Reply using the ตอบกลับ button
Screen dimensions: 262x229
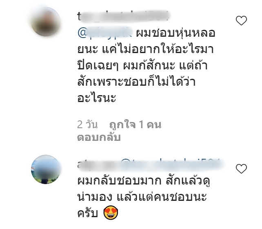[99, 138]
